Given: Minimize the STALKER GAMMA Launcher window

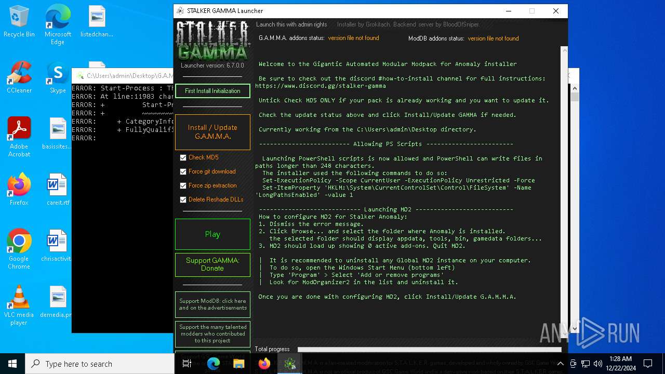Looking at the screenshot, I should tap(508, 11).
